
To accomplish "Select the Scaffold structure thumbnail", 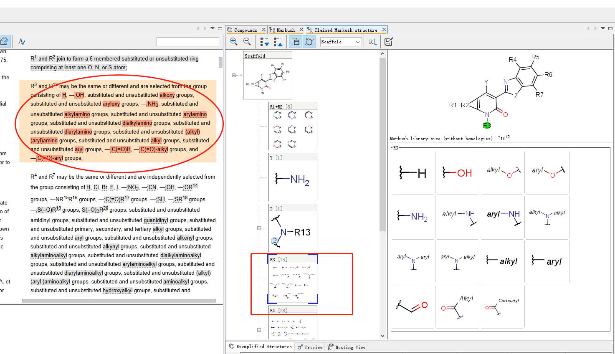I will tap(268, 75).
